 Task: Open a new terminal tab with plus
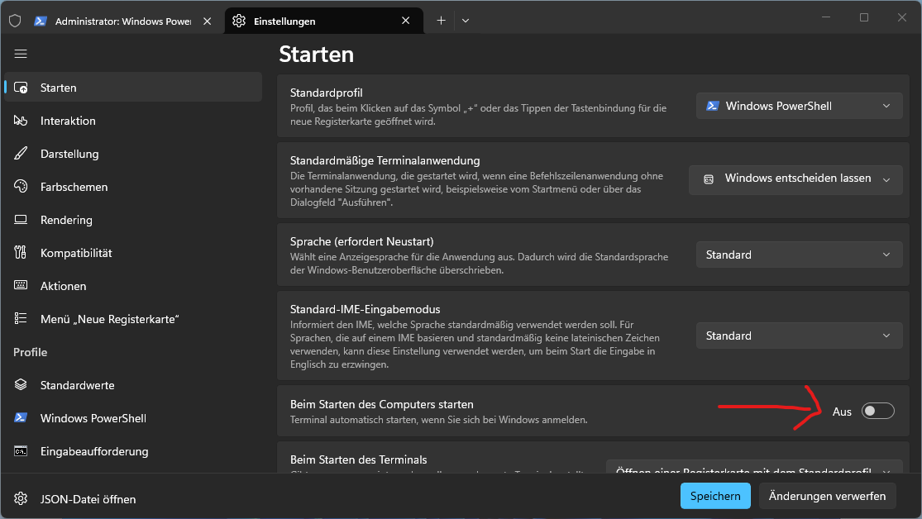coord(442,21)
